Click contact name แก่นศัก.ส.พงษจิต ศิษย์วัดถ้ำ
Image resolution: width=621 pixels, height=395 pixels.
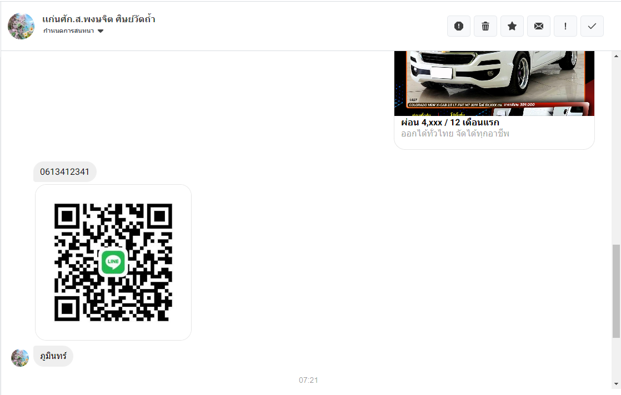pyautogui.click(x=99, y=19)
